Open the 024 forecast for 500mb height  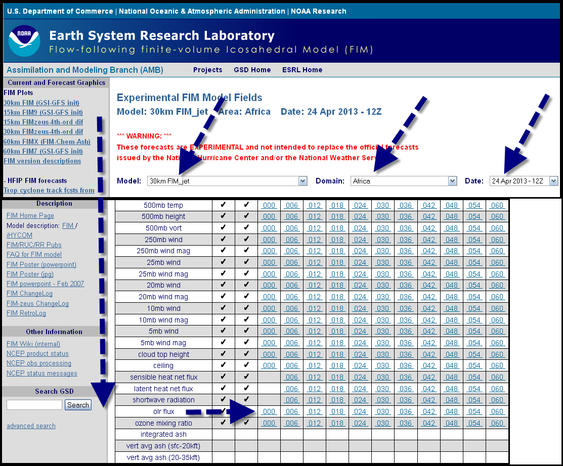coord(360,217)
